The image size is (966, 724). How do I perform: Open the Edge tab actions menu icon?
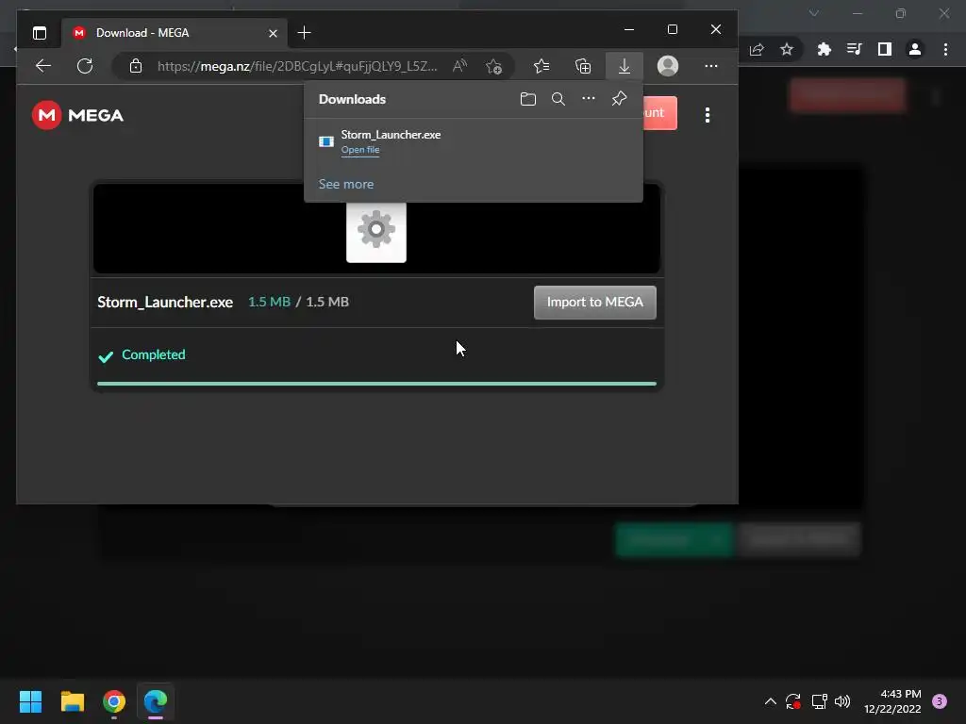(x=40, y=33)
